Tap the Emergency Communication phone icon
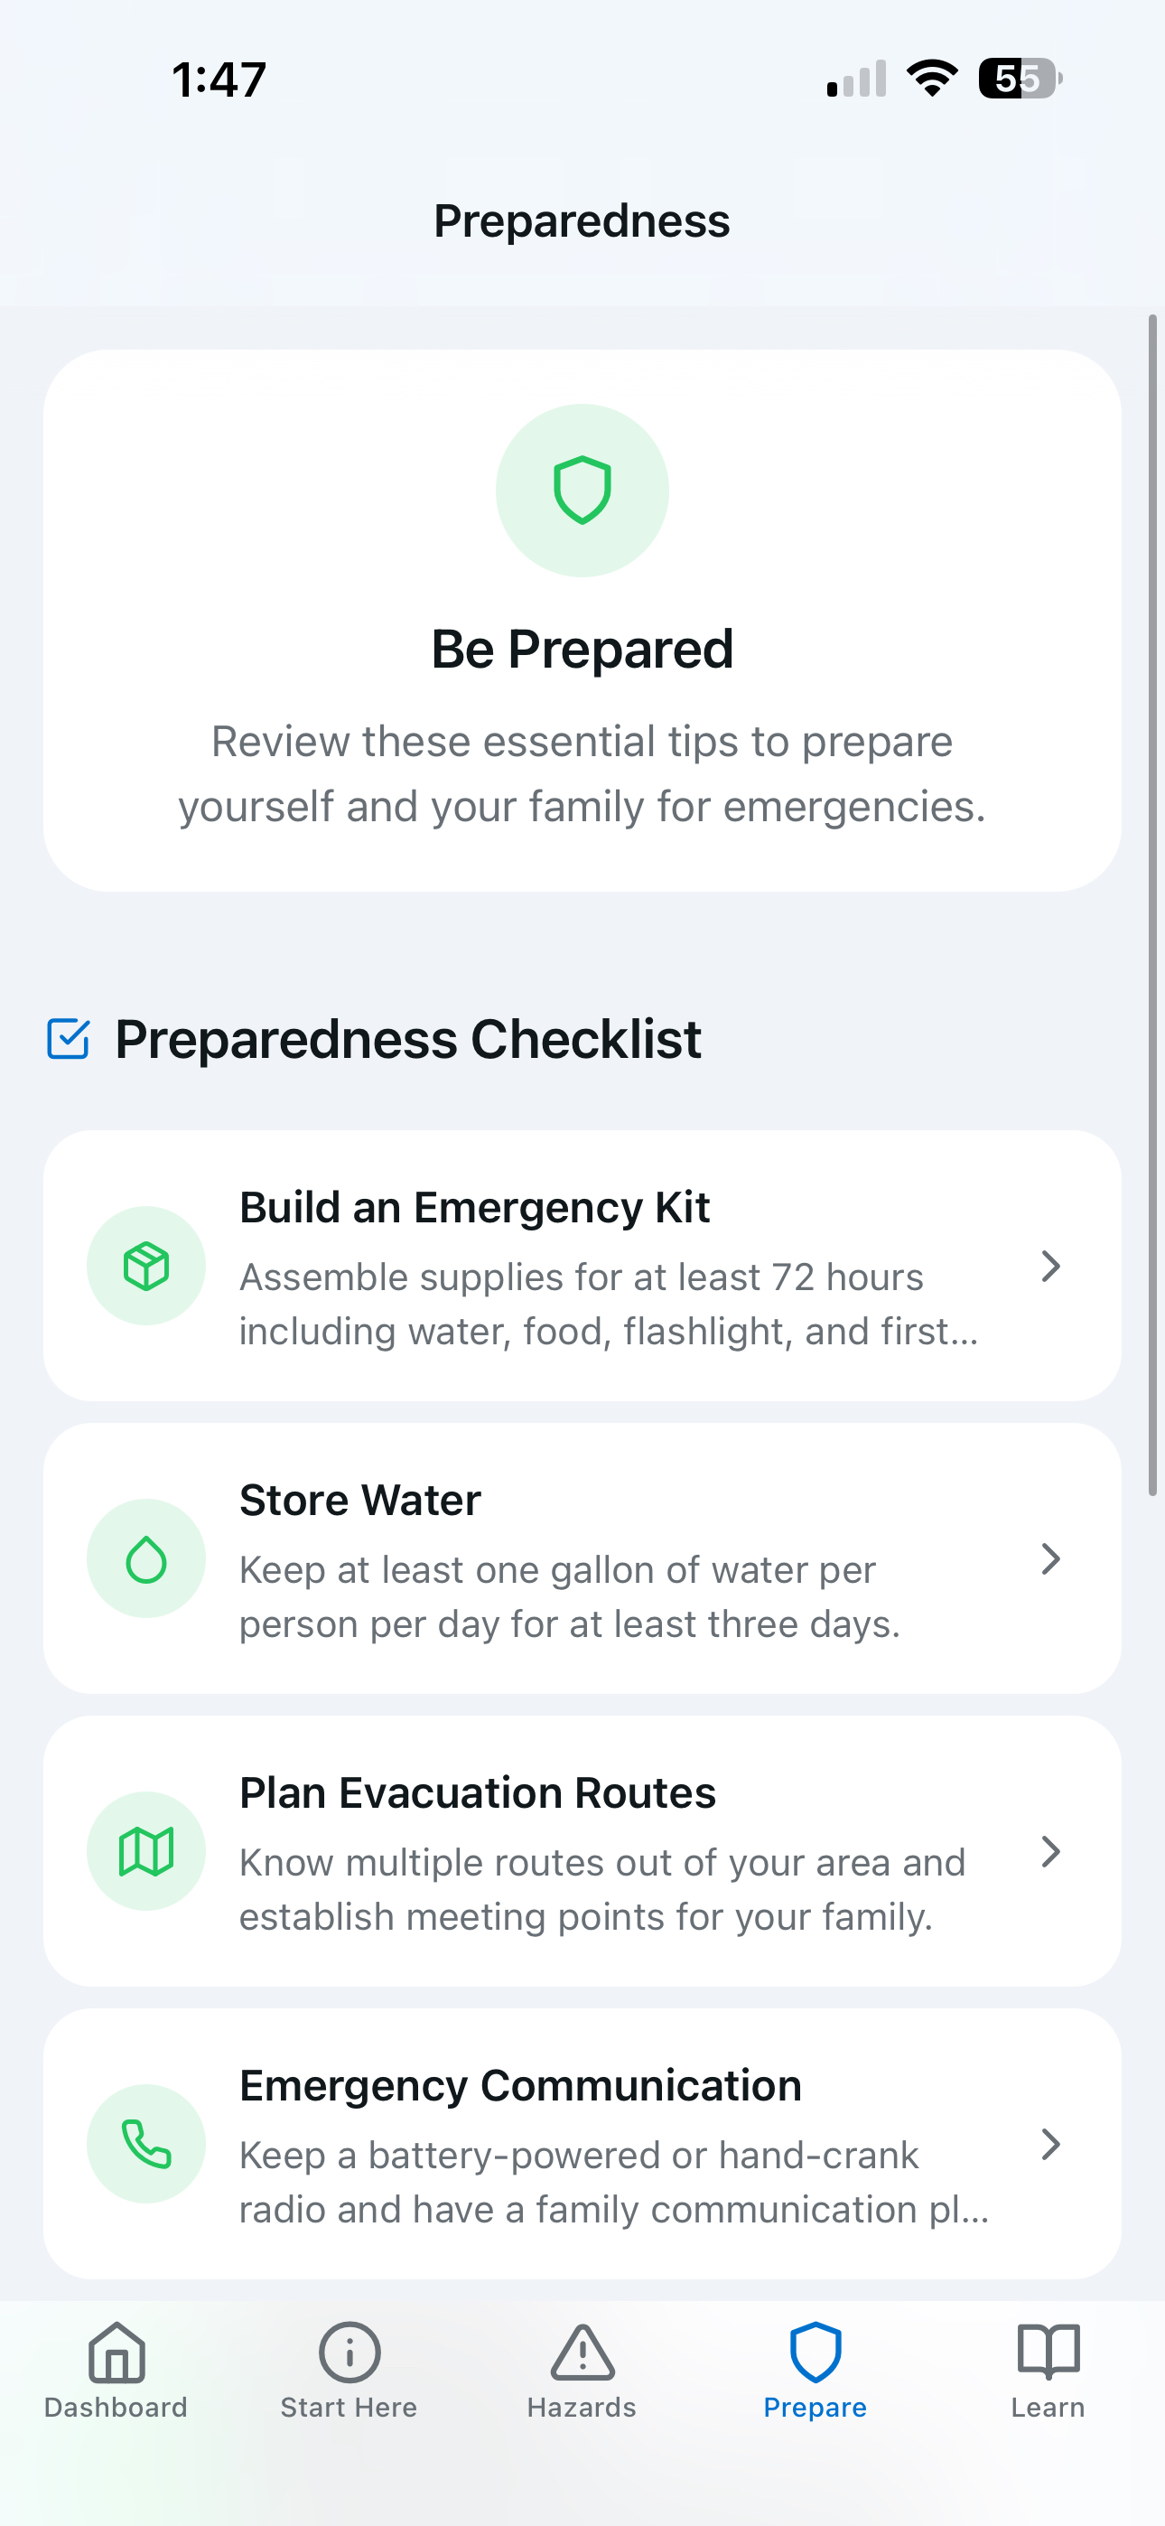This screenshot has width=1165, height=2526. coord(146,2144)
